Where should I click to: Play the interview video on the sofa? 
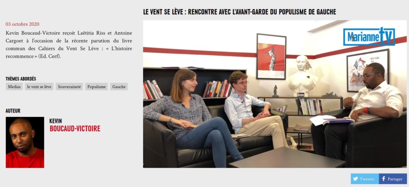tap(275, 94)
